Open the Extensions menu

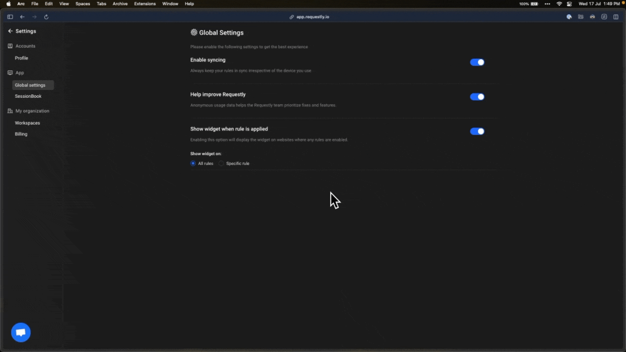tap(145, 3)
